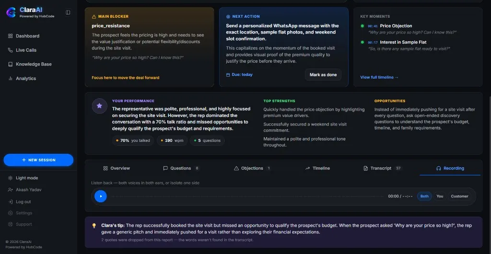Click the sun icon beside Light mode

point(11,178)
